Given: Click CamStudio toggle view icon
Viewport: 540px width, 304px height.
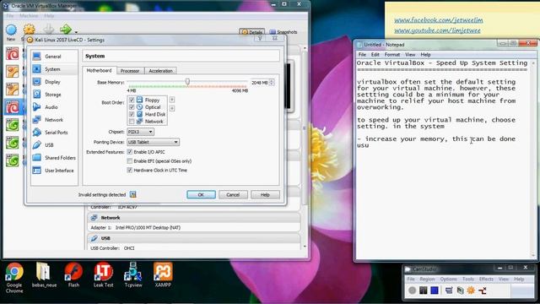Looking at the screenshot, I should pos(448,290).
